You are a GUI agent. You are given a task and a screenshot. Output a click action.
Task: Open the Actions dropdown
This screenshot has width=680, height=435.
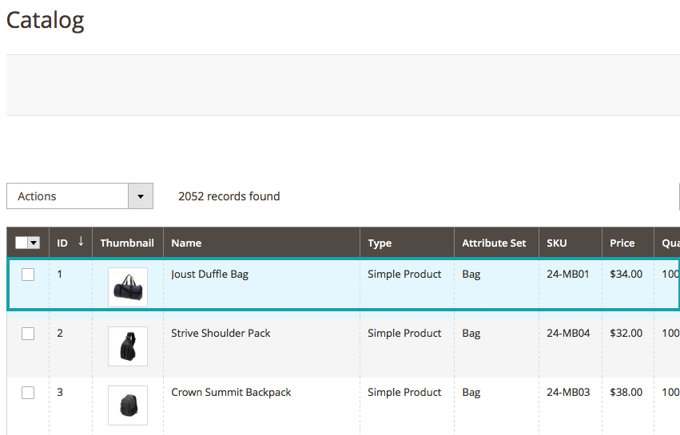[68, 196]
